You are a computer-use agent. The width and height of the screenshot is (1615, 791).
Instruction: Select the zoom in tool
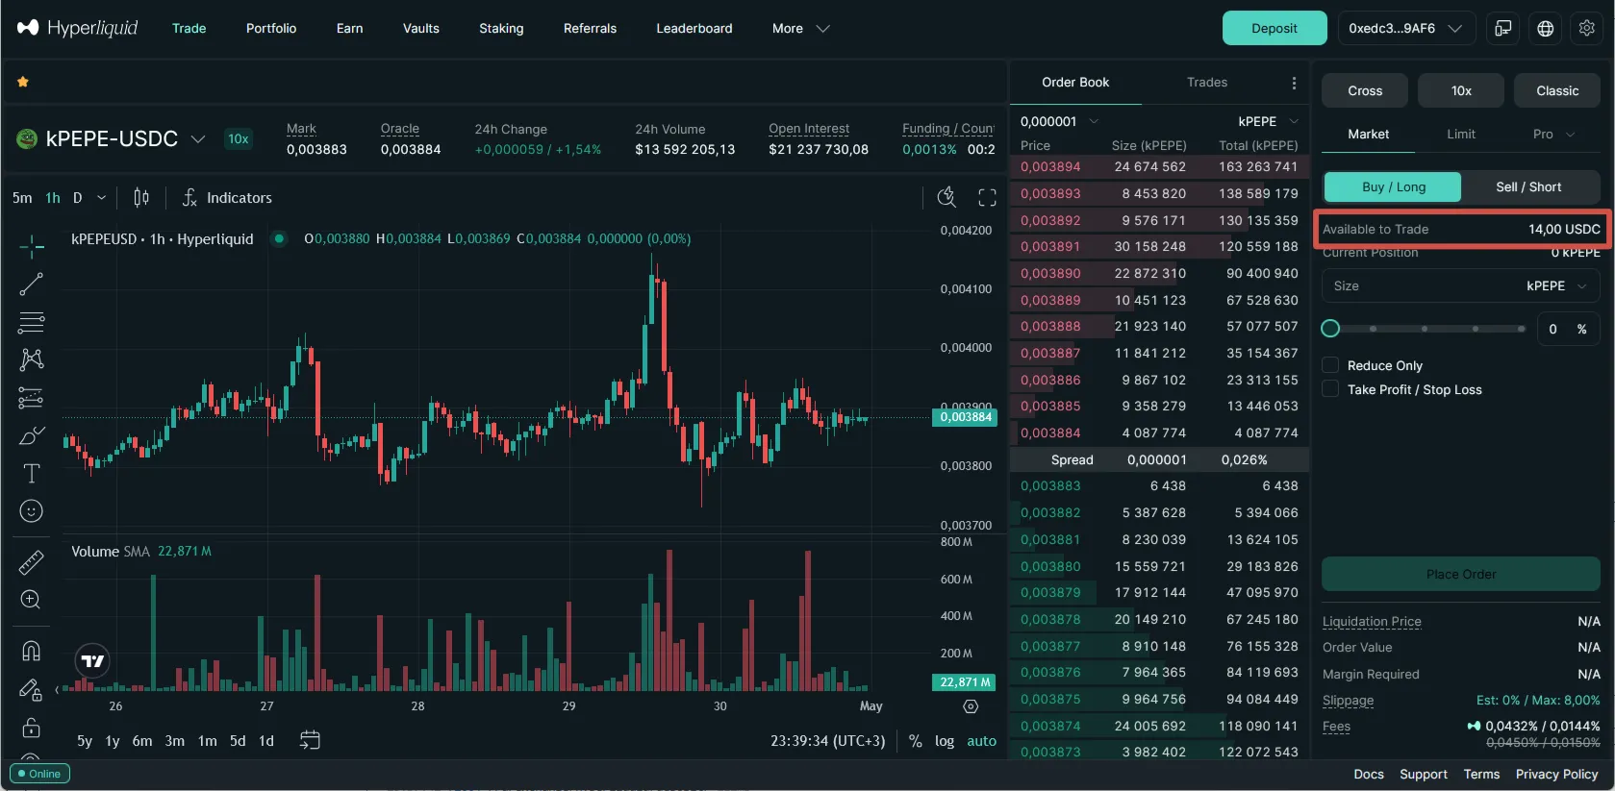pyautogui.click(x=32, y=600)
